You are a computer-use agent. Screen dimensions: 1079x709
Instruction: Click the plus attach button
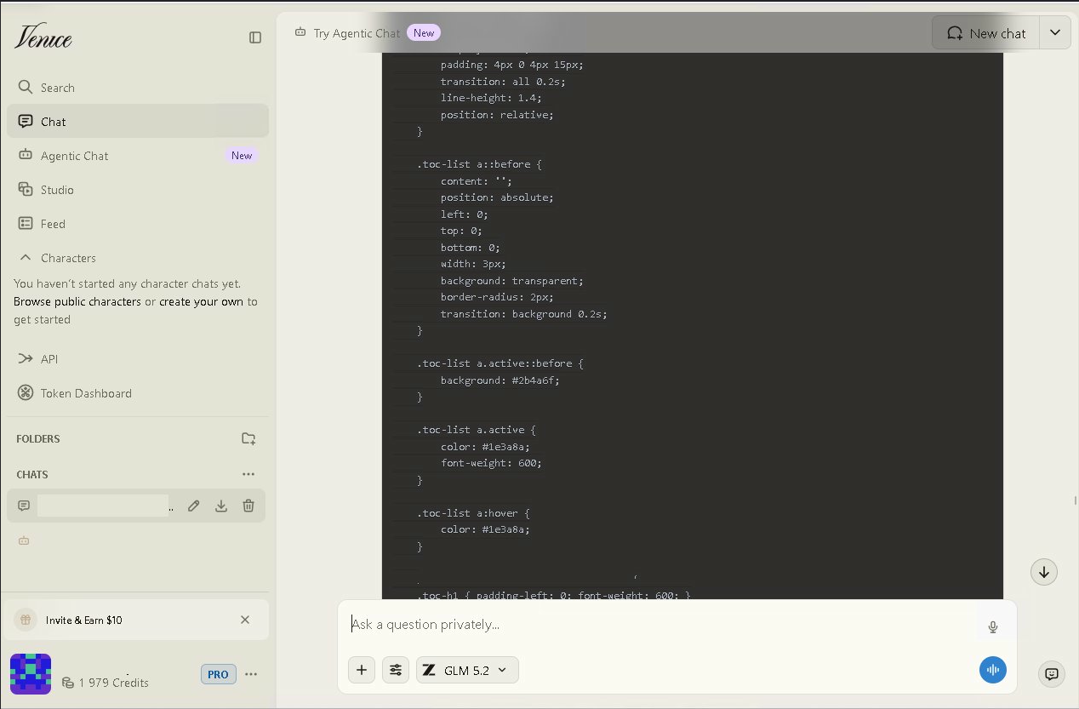(x=362, y=670)
